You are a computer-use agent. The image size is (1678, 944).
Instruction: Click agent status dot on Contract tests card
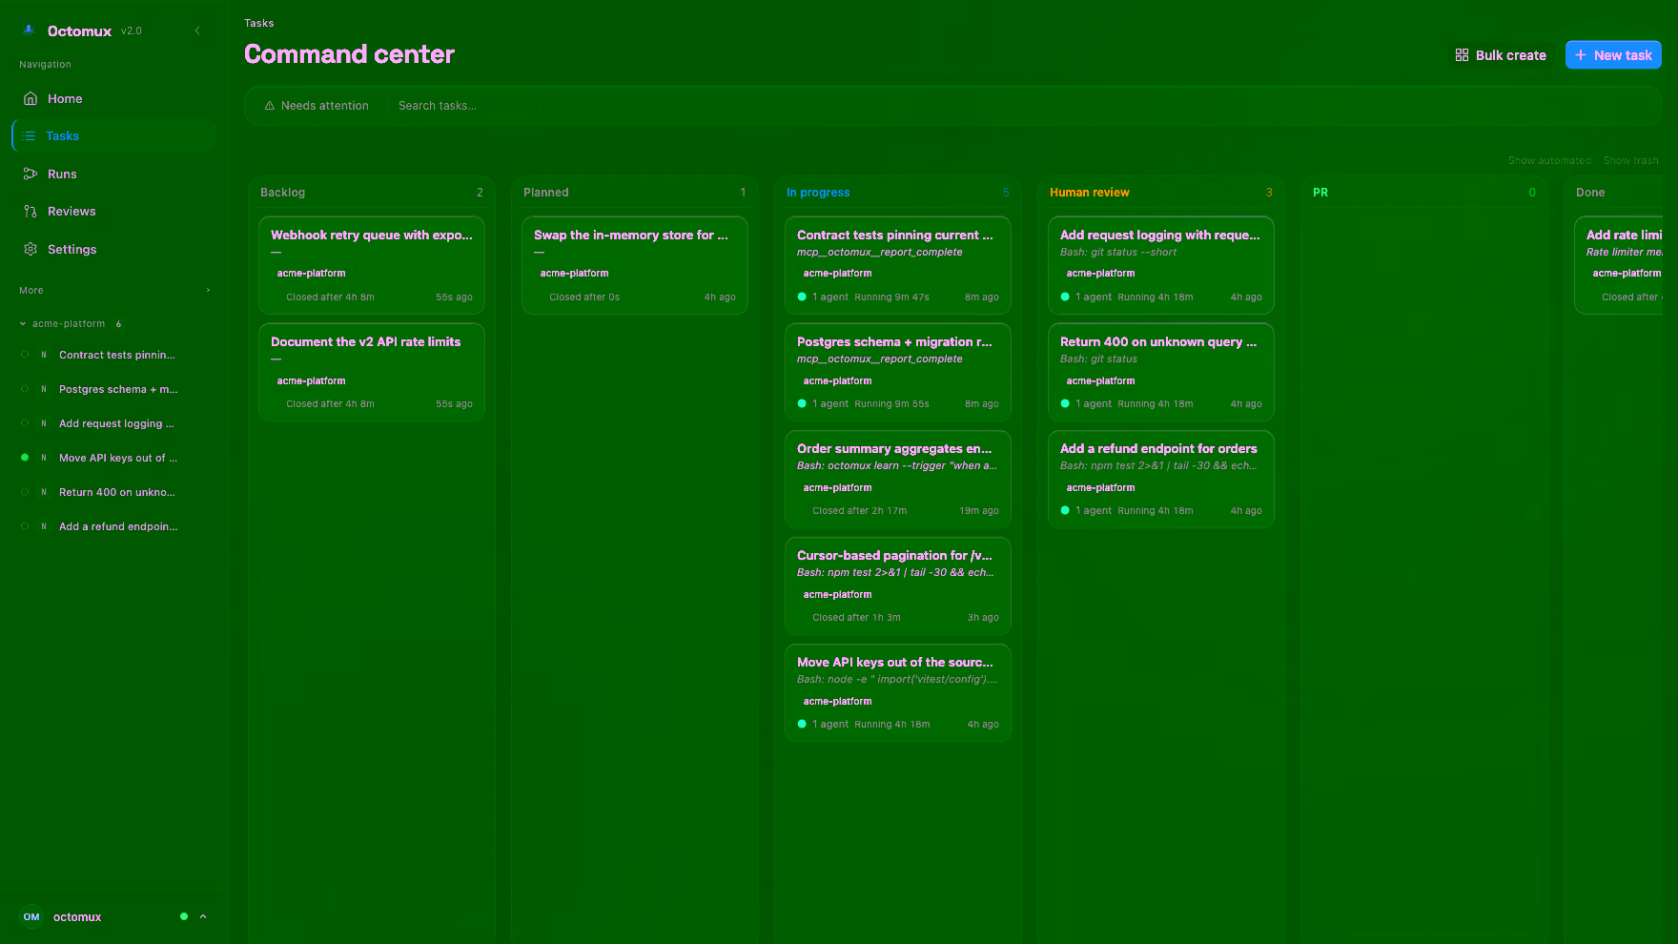point(802,298)
